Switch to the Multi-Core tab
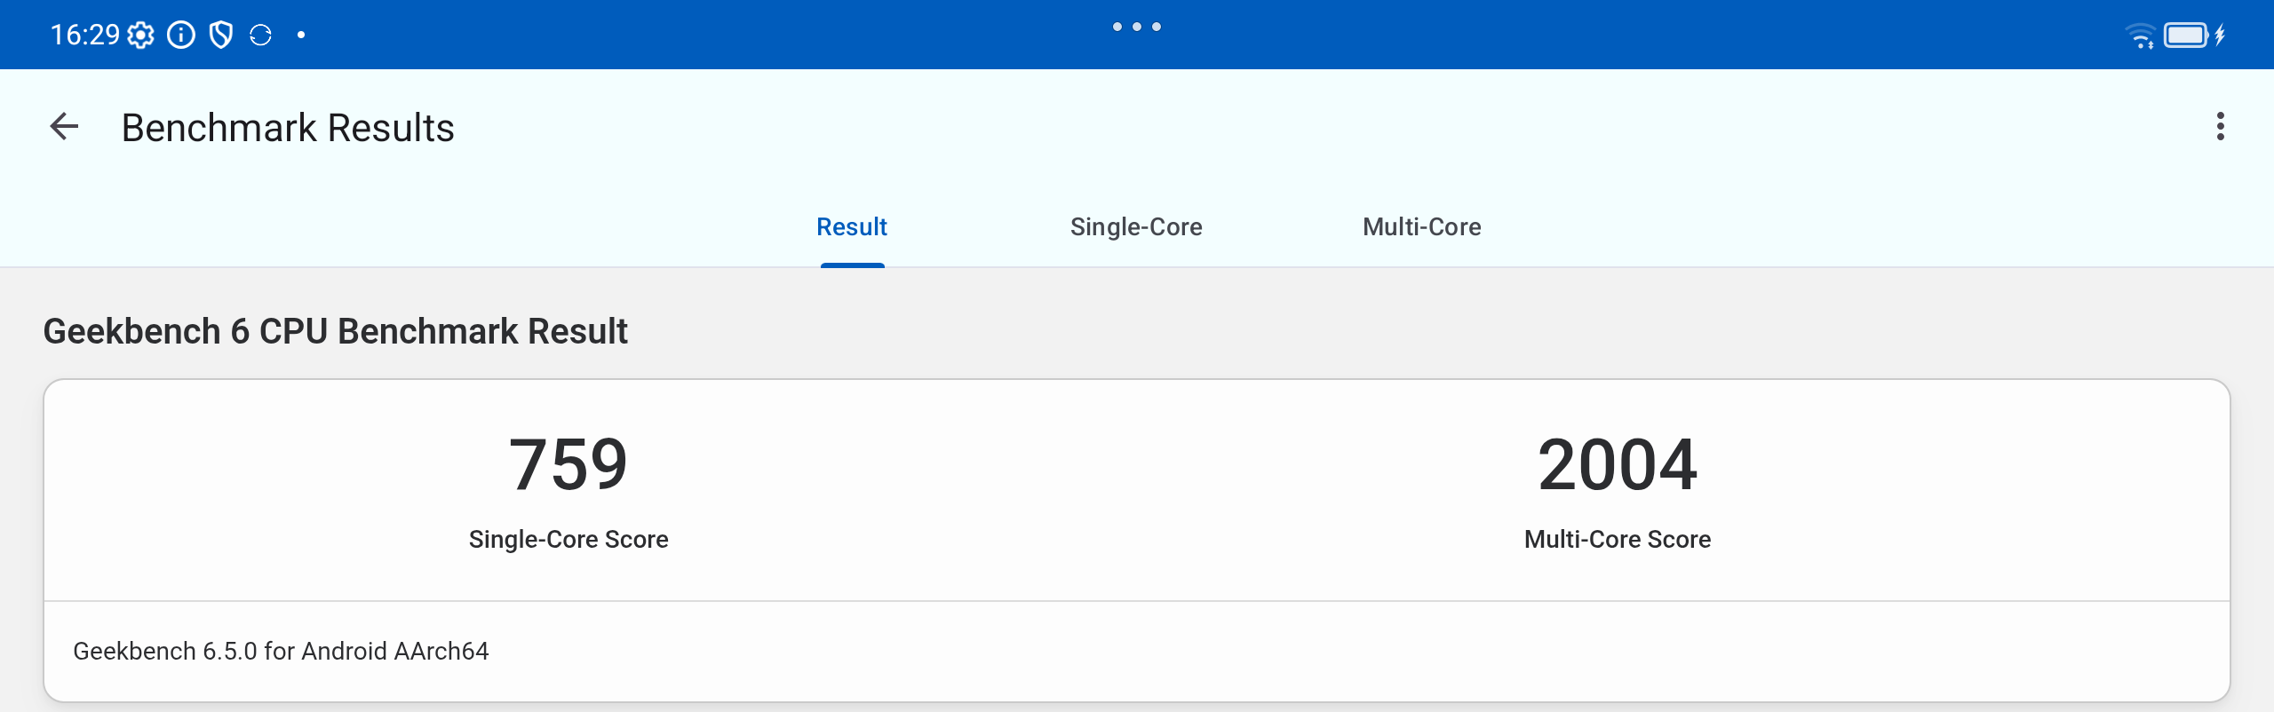This screenshot has width=2274, height=712. point(1421,227)
